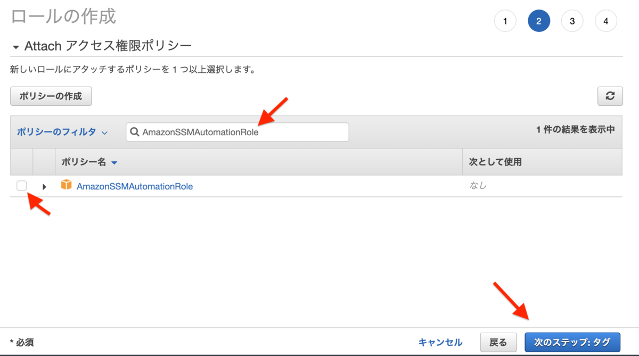
Task: Expand the AmazonSSMAutomationRole row details triangle
Action: point(44,187)
